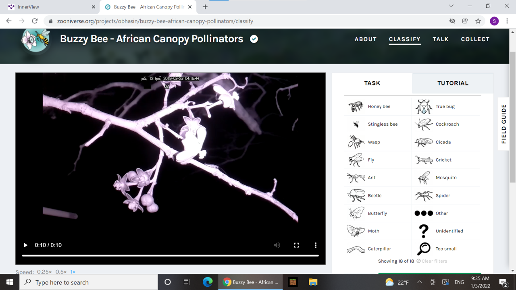
Task: Open the Windows Start menu
Action: click(x=10, y=282)
